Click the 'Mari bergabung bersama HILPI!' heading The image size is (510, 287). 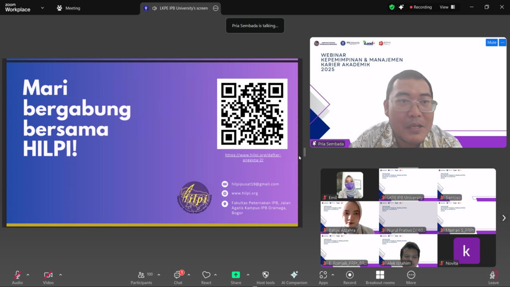point(77,119)
